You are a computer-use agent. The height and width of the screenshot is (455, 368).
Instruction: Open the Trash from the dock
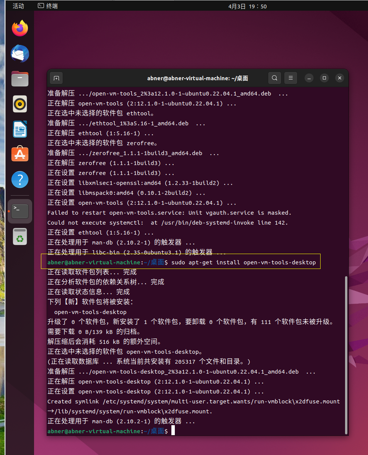pos(20,237)
